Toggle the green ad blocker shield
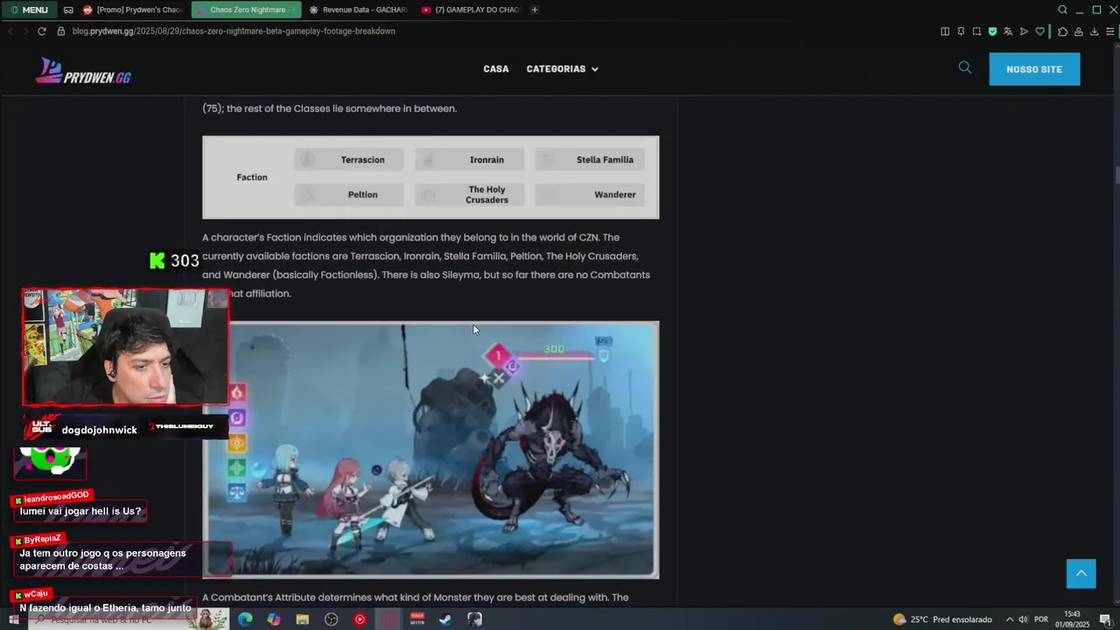Image resolution: width=1120 pixels, height=630 pixels. (992, 31)
